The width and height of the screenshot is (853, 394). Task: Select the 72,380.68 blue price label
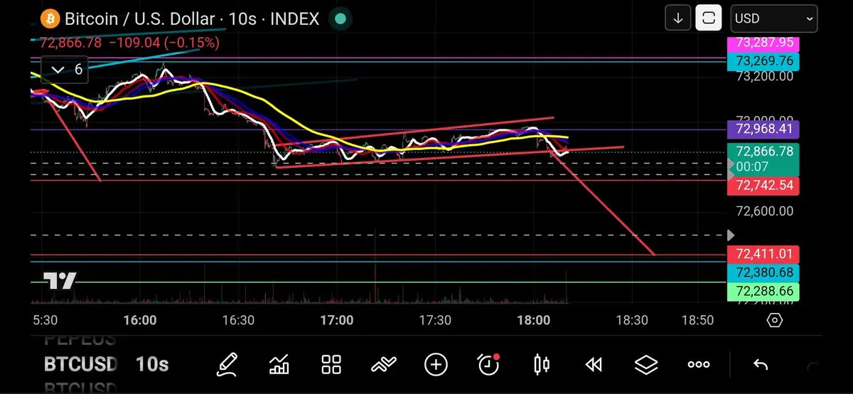click(x=763, y=272)
